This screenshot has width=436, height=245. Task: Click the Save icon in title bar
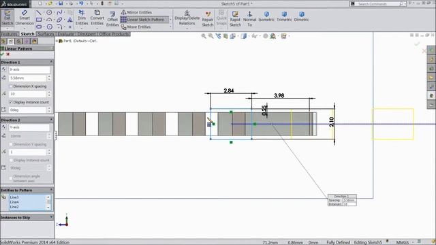(61, 3)
